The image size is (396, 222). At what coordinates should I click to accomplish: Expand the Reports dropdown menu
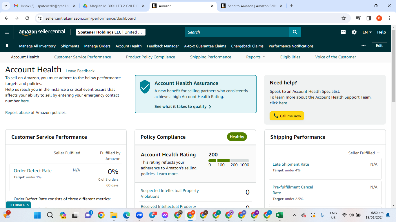256,57
